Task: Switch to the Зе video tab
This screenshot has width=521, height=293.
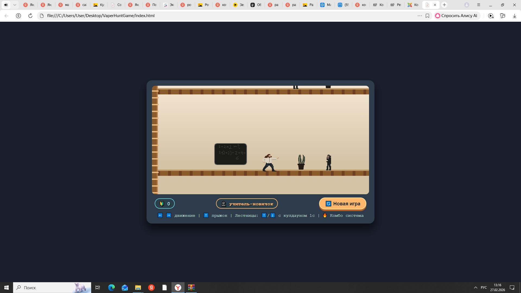Action: click(239, 5)
